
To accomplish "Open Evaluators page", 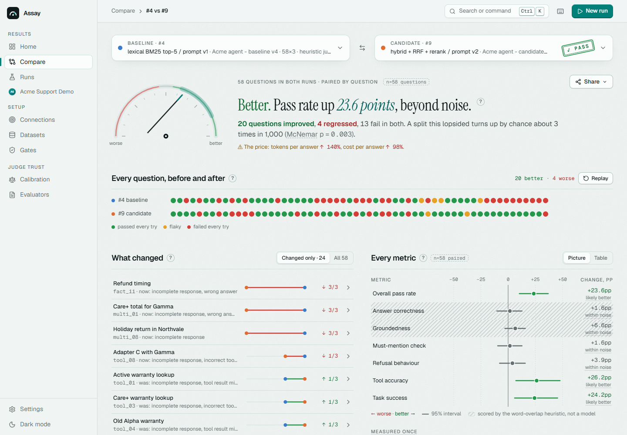I will tap(48, 194).
